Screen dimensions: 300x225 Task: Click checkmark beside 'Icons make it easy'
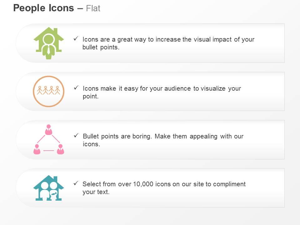76,88
